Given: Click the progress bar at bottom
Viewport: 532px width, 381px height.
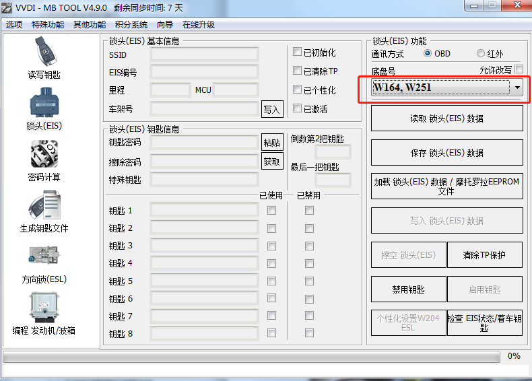Looking at the screenshot, I should pyautogui.click(x=251, y=357).
